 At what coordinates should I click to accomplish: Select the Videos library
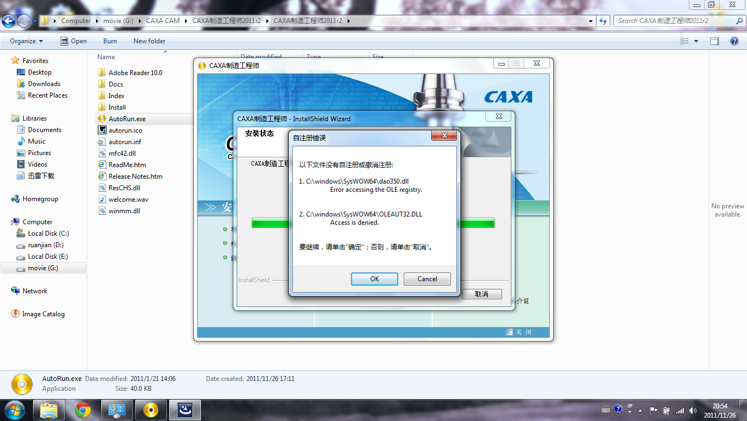click(37, 164)
